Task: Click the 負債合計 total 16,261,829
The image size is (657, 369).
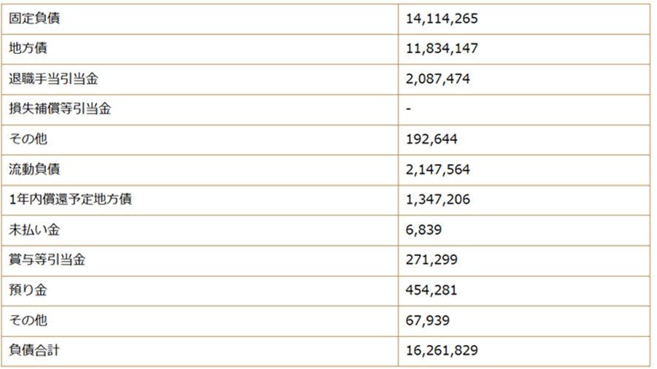Action: 442,351
